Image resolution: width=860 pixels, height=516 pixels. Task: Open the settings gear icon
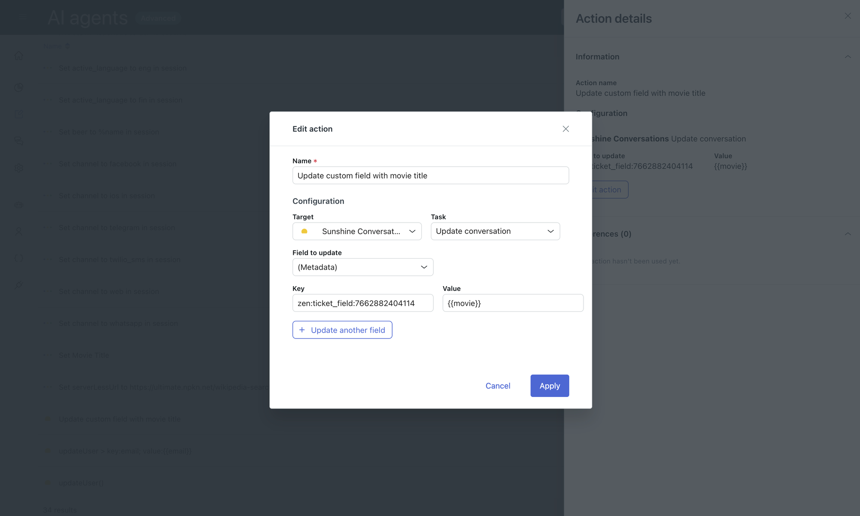(x=19, y=168)
